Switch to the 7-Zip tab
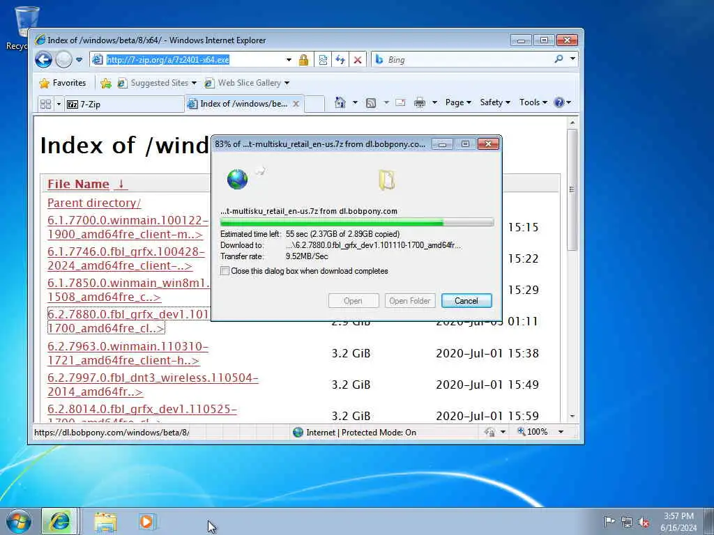714x535 pixels. (124, 104)
